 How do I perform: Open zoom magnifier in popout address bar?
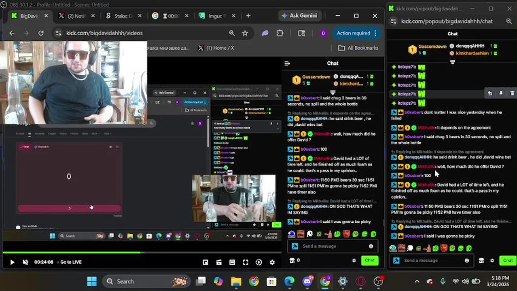(509, 21)
